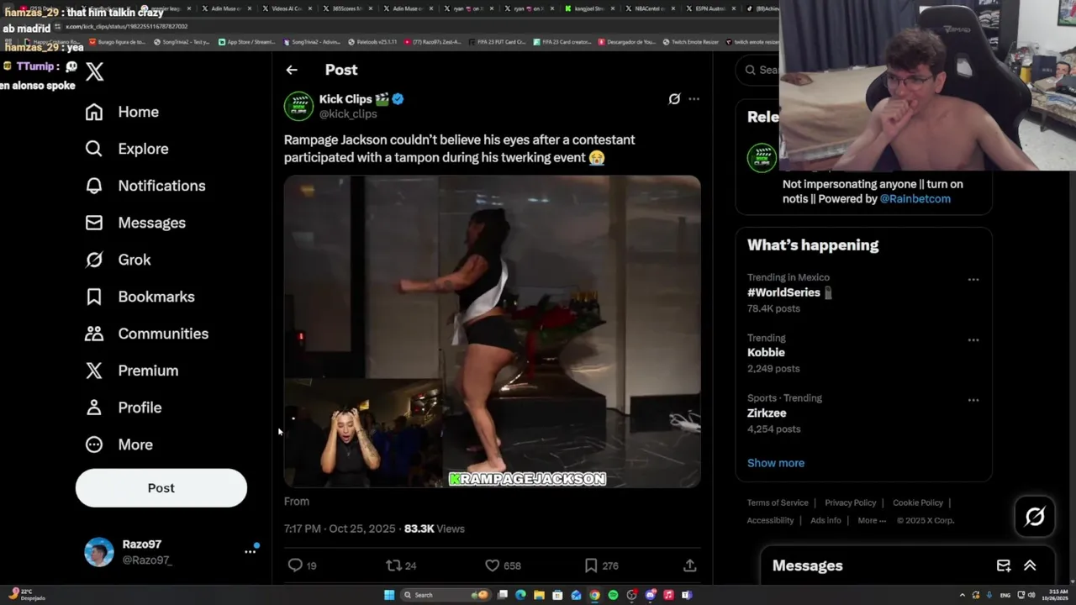Switch to the NBACentel browser tab
This screenshot has width=1076, height=605.
click(649, 8)
